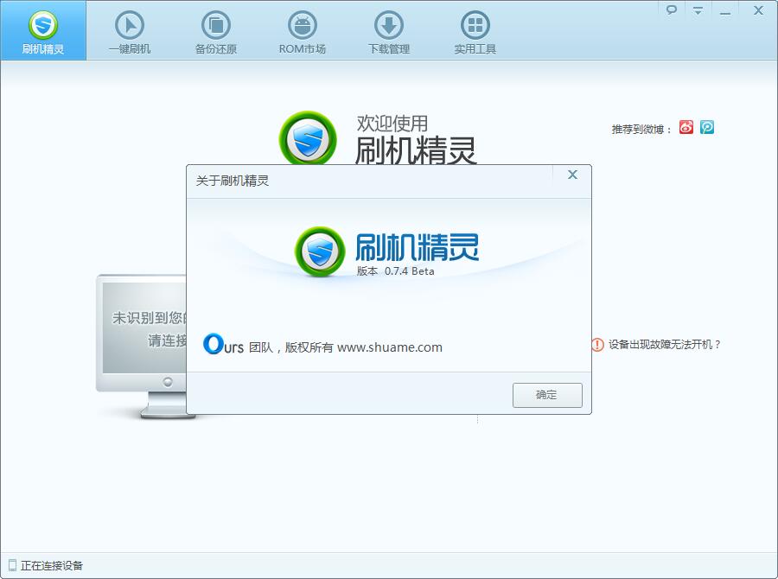The height and width of the screenshot is (579, 778).
Task: Click the 版本 0.7.4 Beta text
Action: click(x=395, y=270)
